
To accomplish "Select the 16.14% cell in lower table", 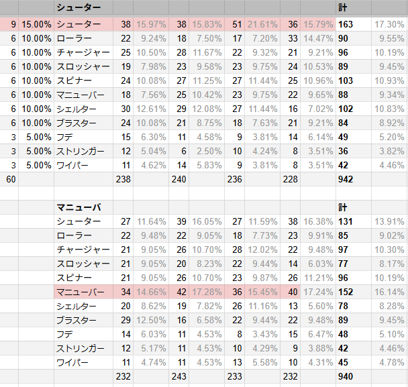I will (389, 292).
